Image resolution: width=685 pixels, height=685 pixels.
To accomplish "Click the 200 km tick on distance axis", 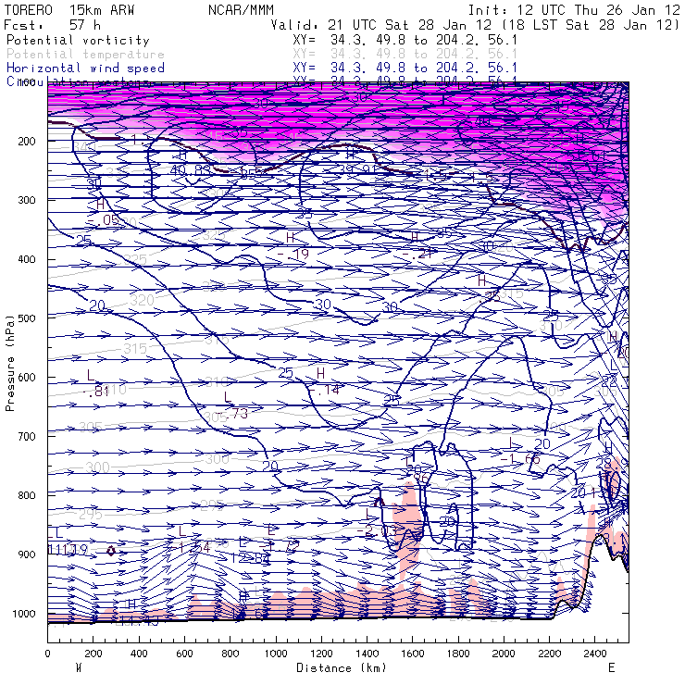I will 93,654.
